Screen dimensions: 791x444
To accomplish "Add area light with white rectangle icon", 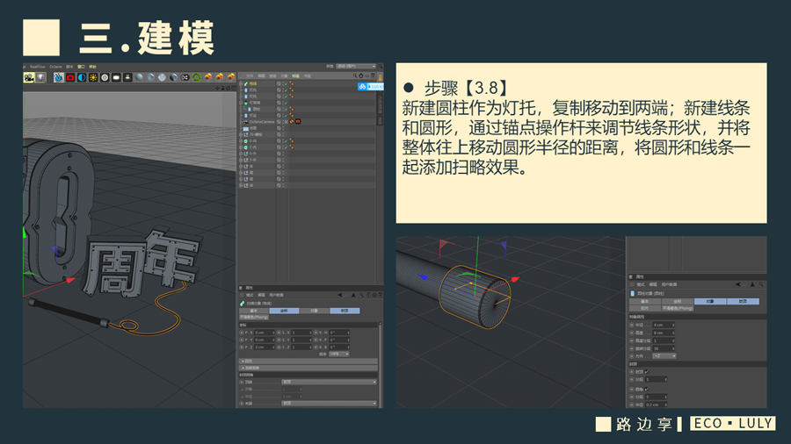I will 117,77.
